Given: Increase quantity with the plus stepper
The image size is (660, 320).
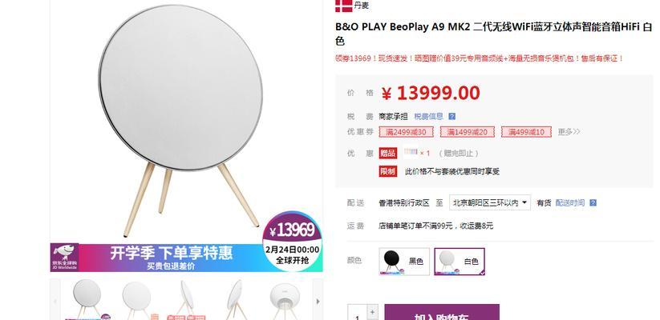Looking at the screenshot, I should pos(372,312).
